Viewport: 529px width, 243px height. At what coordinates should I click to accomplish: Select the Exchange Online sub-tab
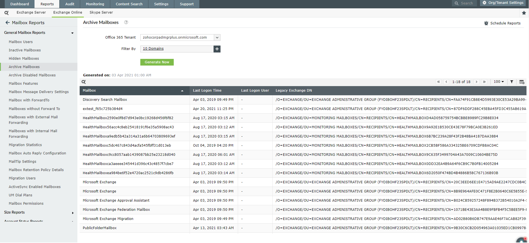(68, 12)
